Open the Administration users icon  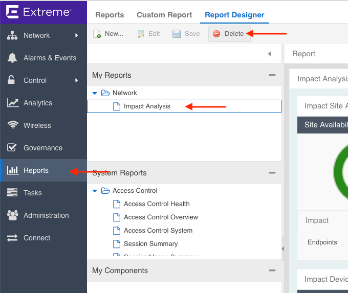12,215
